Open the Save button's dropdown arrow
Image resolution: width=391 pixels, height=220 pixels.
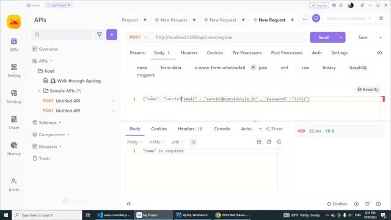tap(381, 37)
